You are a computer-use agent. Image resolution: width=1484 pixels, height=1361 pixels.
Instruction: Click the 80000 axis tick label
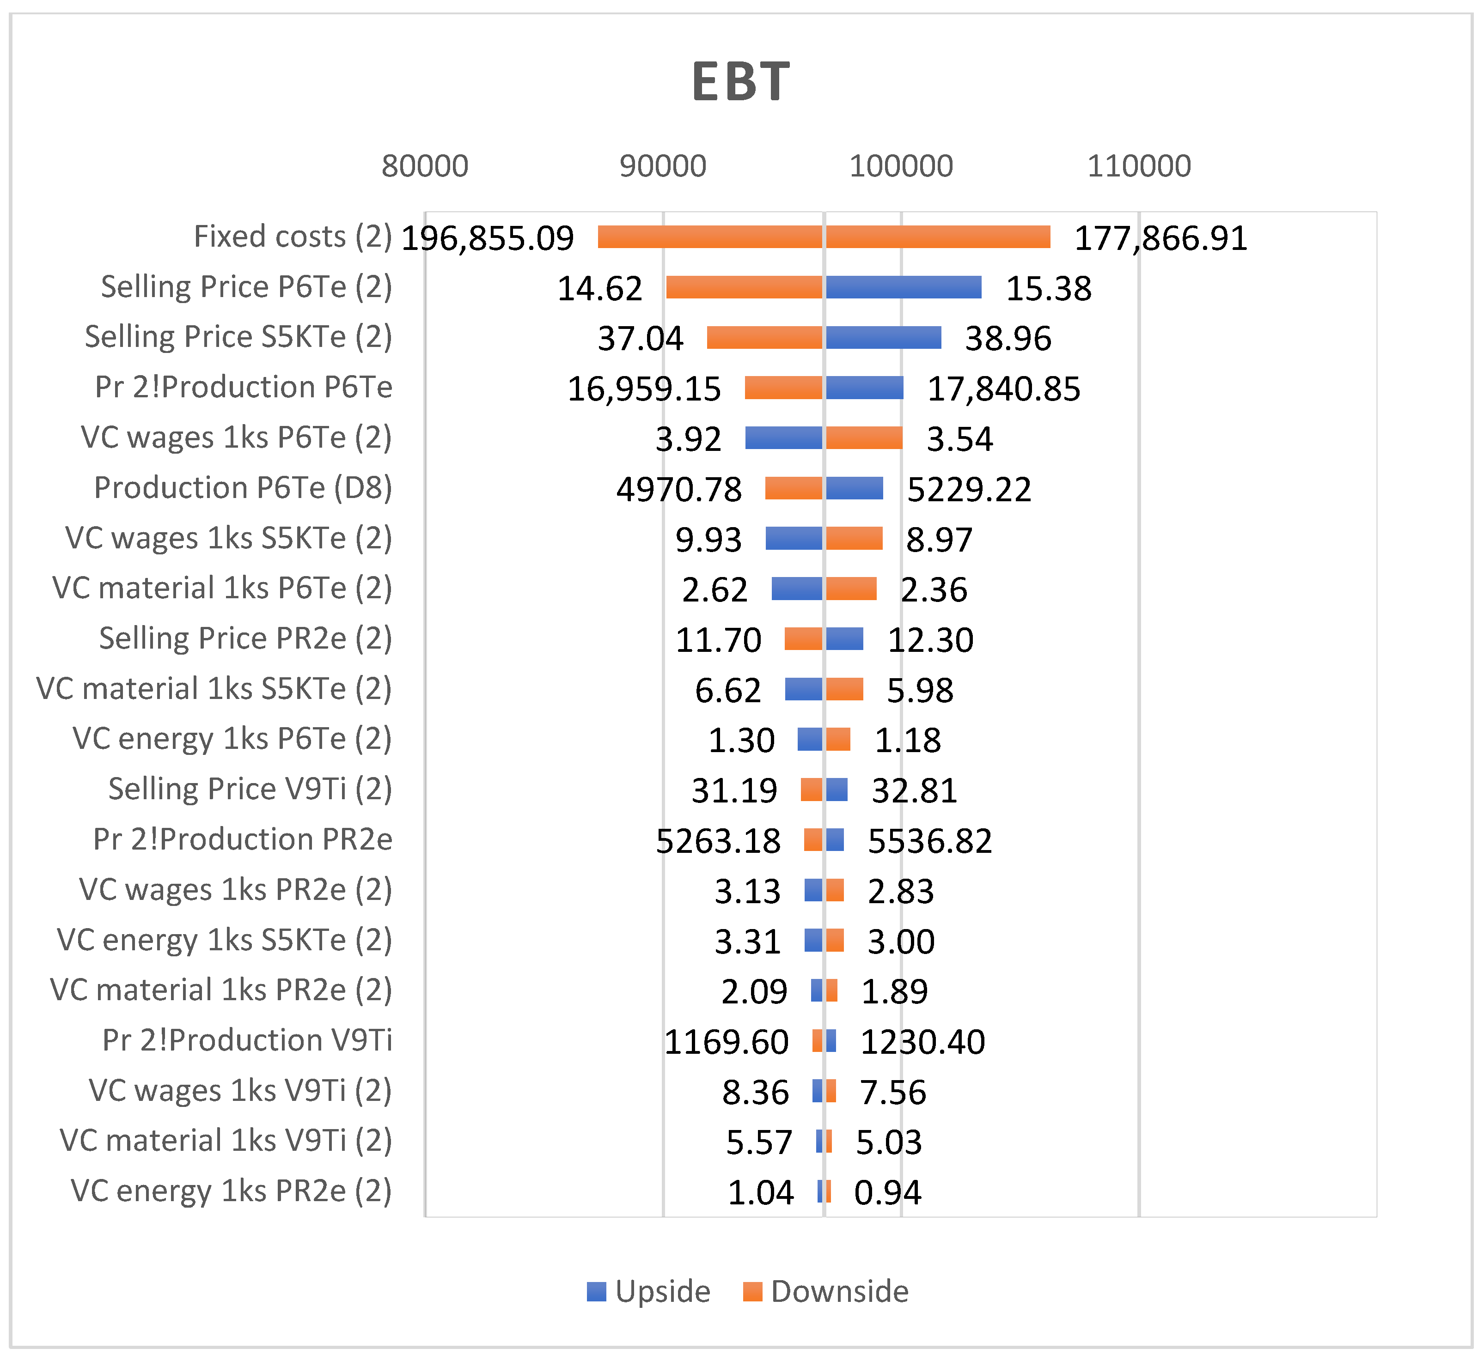point(424,166)
